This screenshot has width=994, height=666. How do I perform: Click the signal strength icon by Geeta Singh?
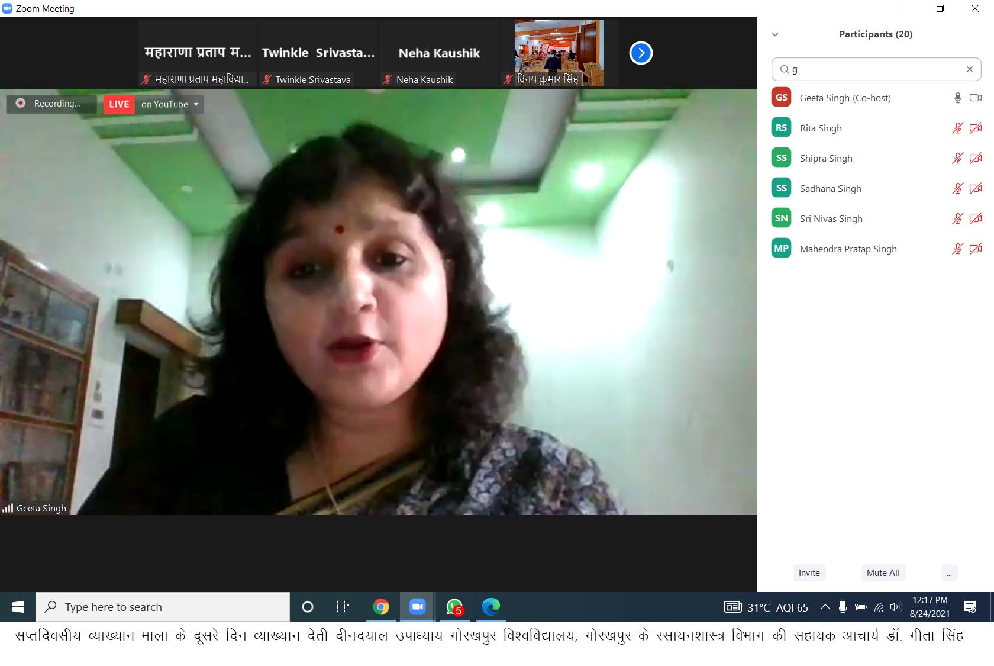(x=8, y=508)
